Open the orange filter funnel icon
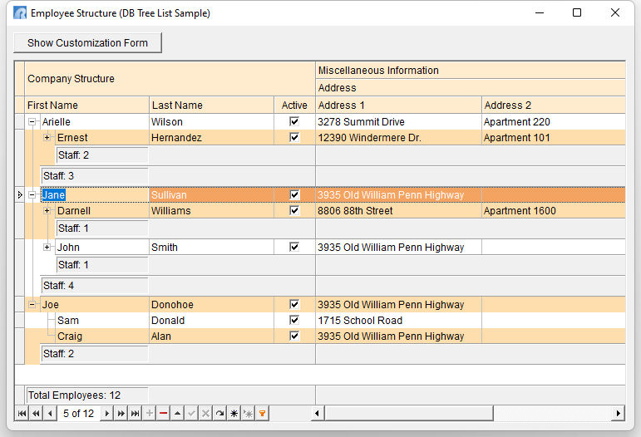641x437 pixels. (262, 413)
